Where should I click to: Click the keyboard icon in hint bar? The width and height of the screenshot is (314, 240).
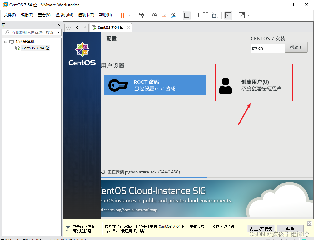pos(68,228)
